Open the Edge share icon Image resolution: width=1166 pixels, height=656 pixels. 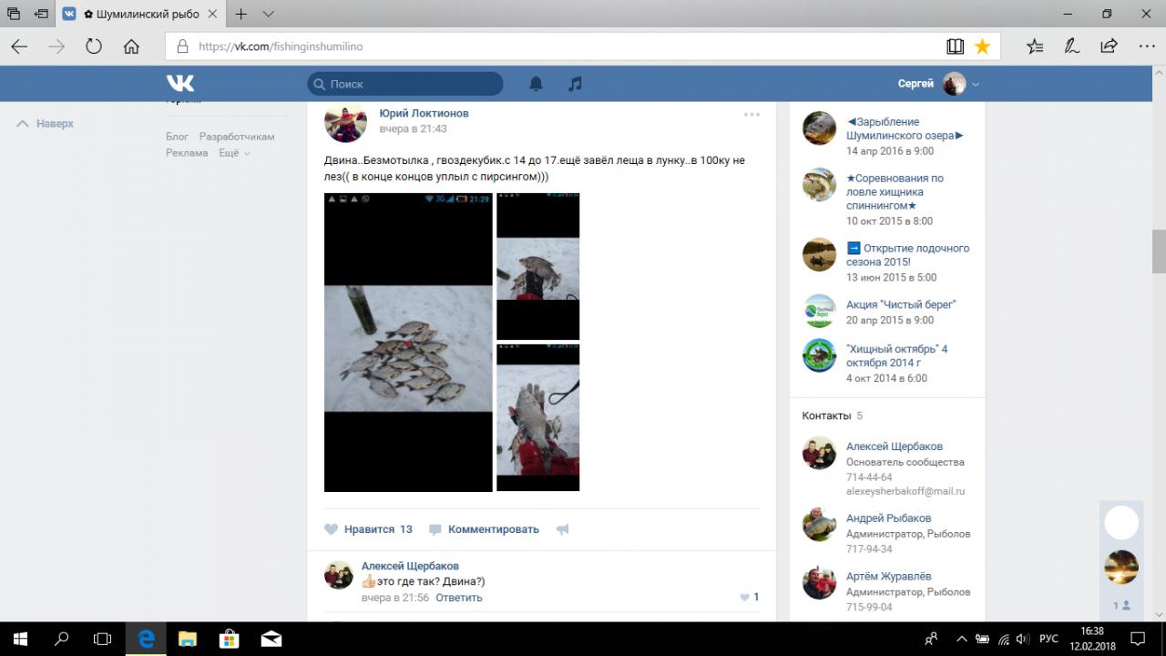[1109, 46]
